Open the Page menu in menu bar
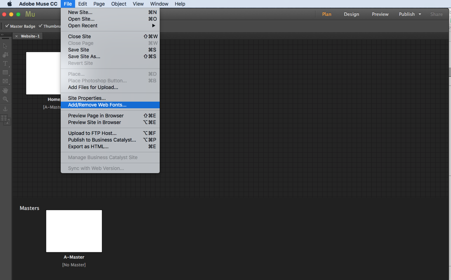 (99, 4)
